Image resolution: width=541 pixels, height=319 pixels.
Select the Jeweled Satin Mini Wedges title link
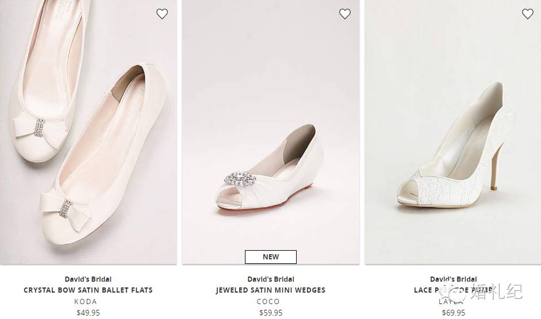pyautogui.click(x=270, y=290)
